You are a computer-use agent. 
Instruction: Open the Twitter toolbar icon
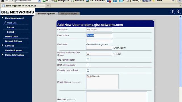tap(121, 1)
